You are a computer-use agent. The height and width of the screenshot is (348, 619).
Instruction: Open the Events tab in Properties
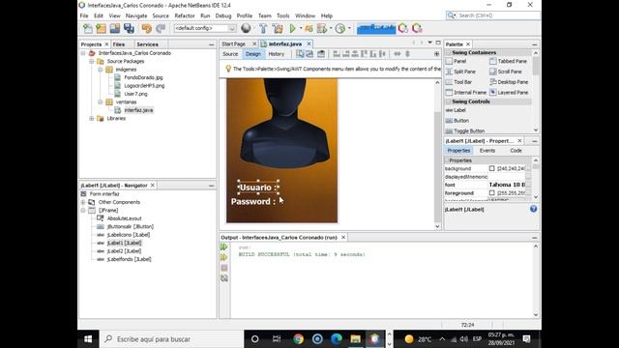coord(487,151)
